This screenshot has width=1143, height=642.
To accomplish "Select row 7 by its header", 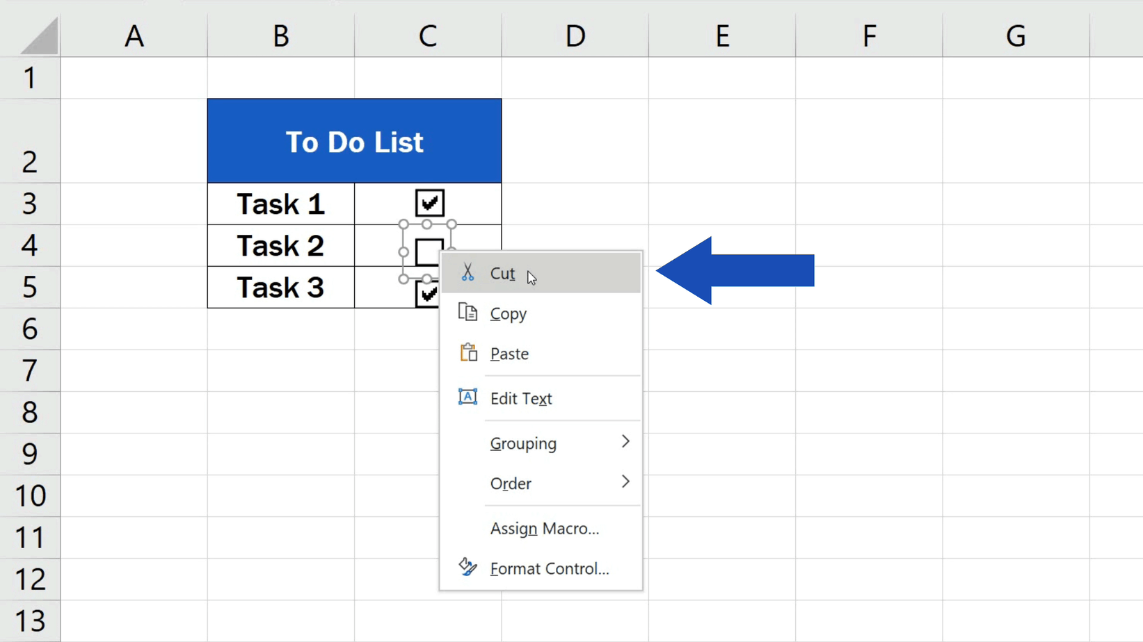I will click(x=31, y=370).
